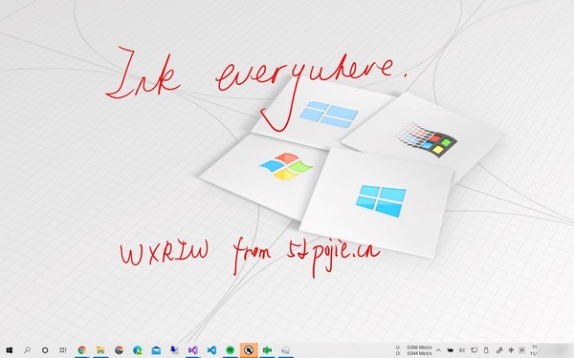Expand the hidden system tray icons chevron
574x358 pixels.
438,350
